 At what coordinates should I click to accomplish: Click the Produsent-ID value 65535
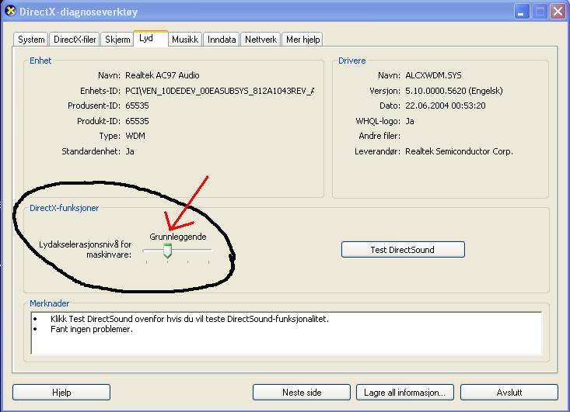(x=137, y=106)
